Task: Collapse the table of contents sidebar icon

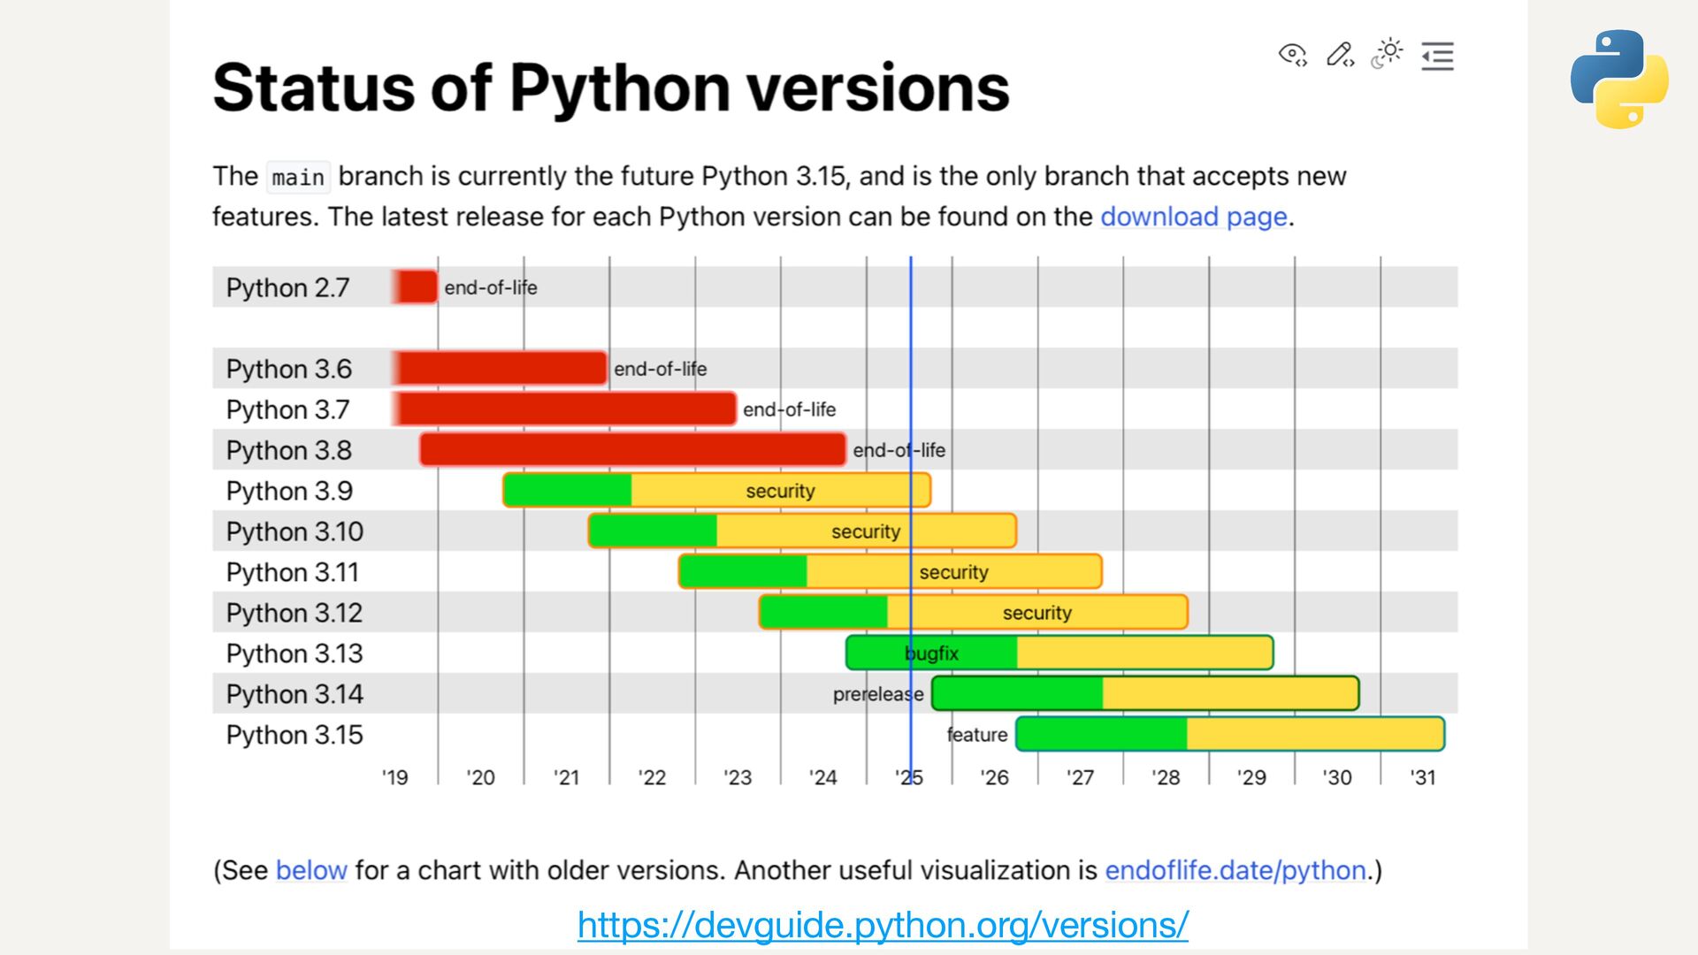Action: (x=1437, y=57)
